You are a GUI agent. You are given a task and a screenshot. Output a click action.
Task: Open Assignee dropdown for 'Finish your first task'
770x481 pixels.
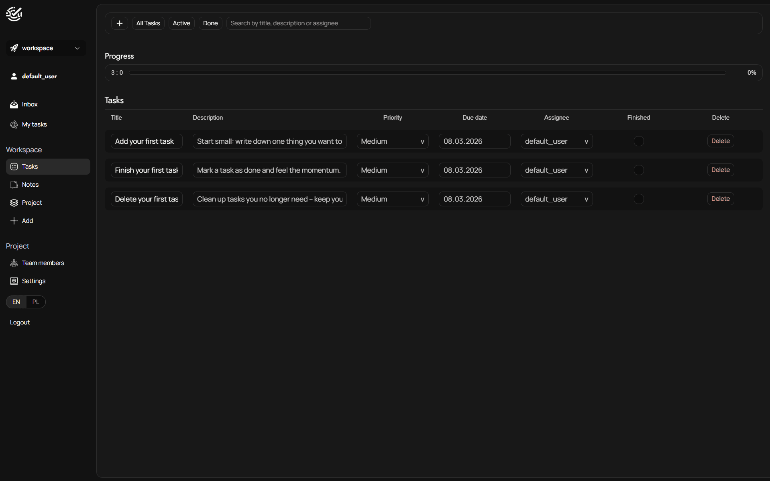[x=556, y=170]
